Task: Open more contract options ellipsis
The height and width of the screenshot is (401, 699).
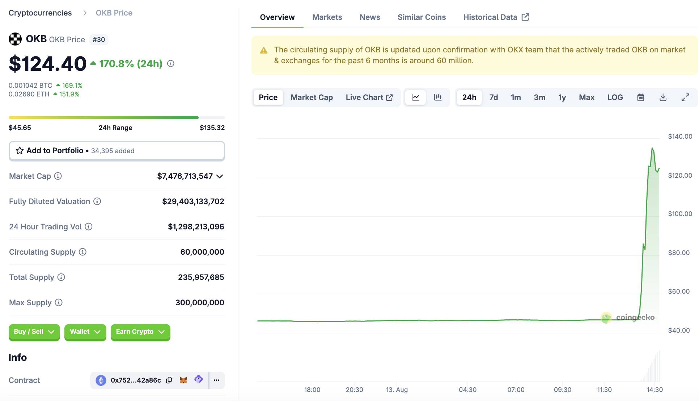Action: tap(217, 380)
